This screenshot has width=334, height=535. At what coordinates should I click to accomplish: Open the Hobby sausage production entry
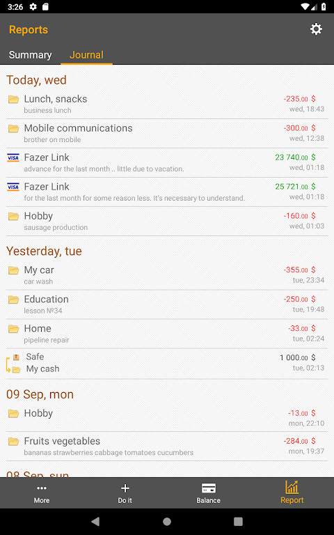pos(167,221)
